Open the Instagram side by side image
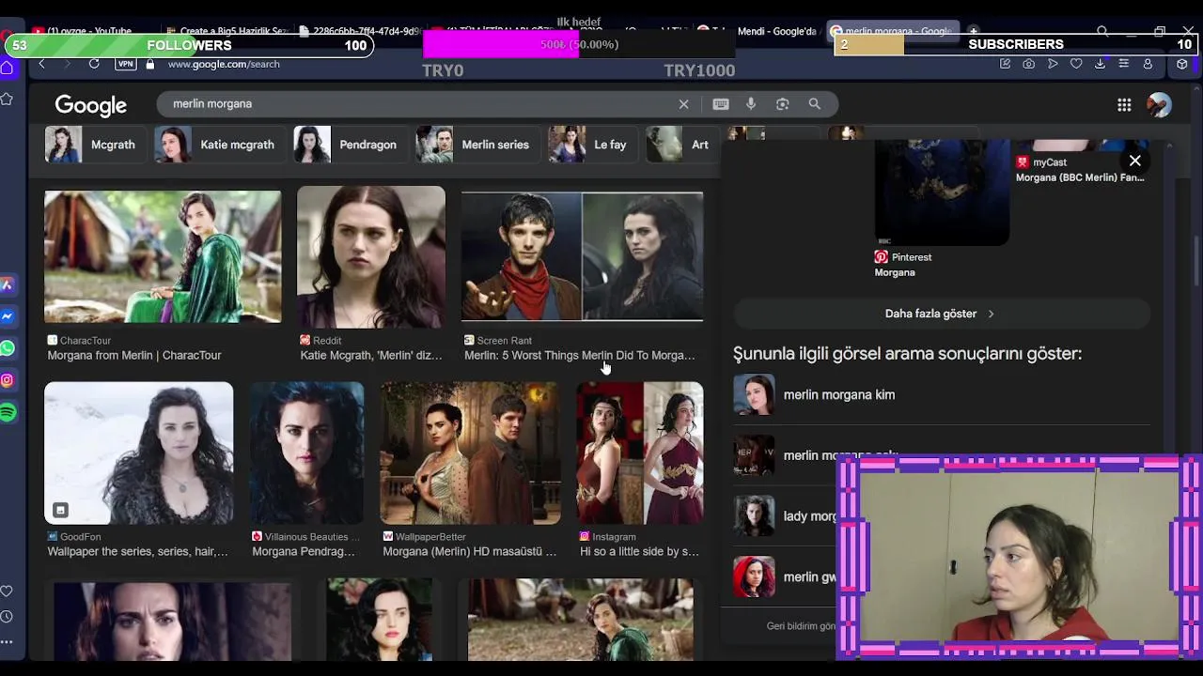1203x676 pixels. tap(639, 453)
